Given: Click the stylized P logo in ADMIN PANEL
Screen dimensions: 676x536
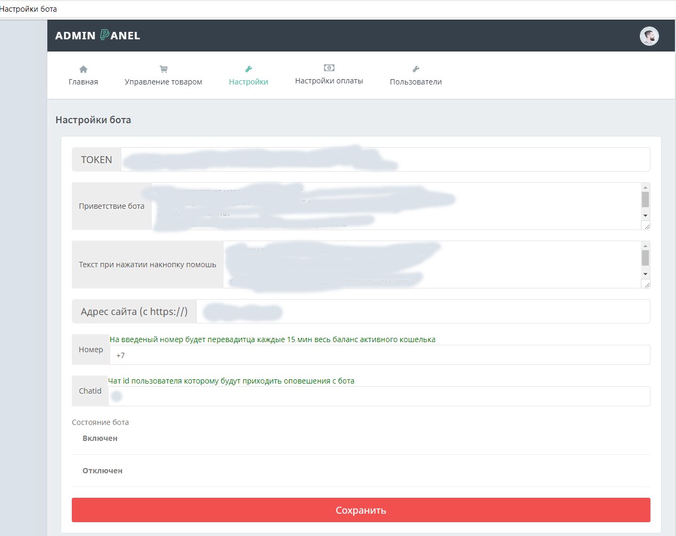Looking at the screenshot, I should (x=105, y=35).
